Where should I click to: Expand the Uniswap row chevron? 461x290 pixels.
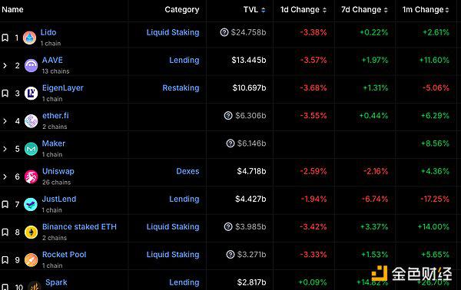[x=5, y=176]
